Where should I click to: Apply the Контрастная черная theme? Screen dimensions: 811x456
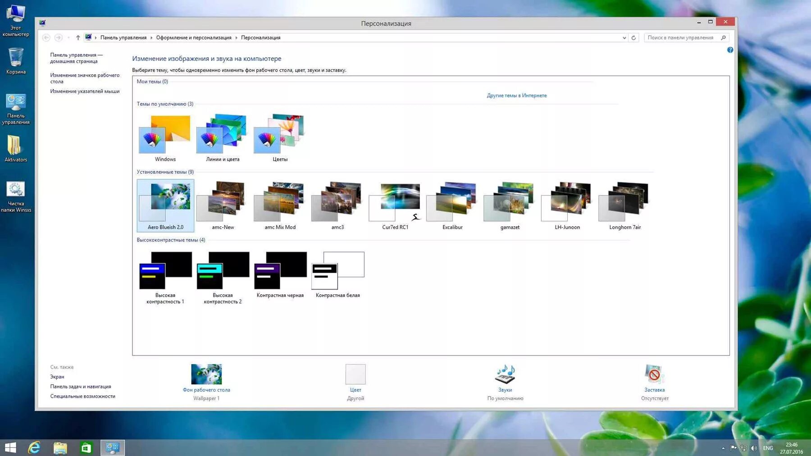point(280,275)
